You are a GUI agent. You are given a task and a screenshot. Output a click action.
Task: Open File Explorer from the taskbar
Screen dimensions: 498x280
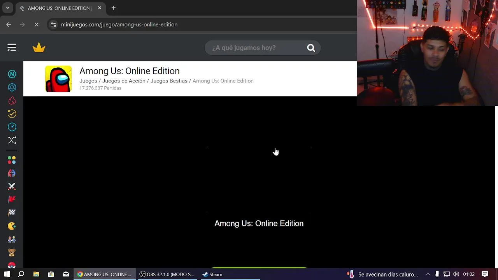[x=36, y=274]
